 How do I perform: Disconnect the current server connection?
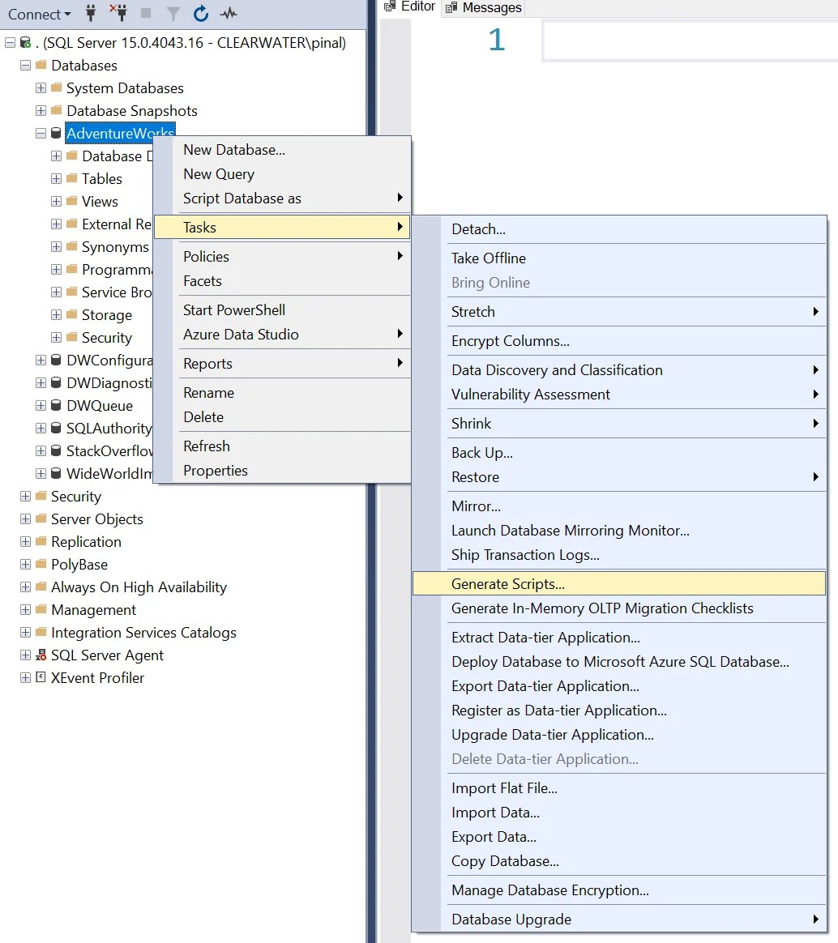point(118,14)
